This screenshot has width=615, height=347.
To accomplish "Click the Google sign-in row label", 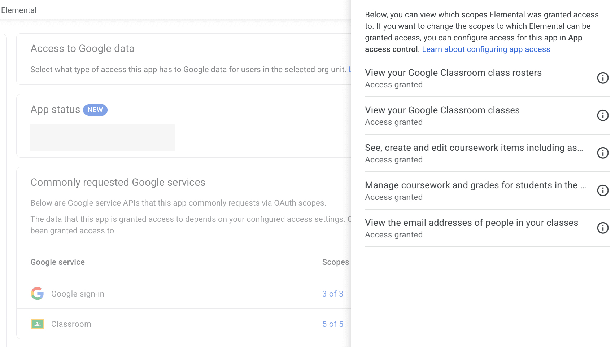I will tap(78, 294).
